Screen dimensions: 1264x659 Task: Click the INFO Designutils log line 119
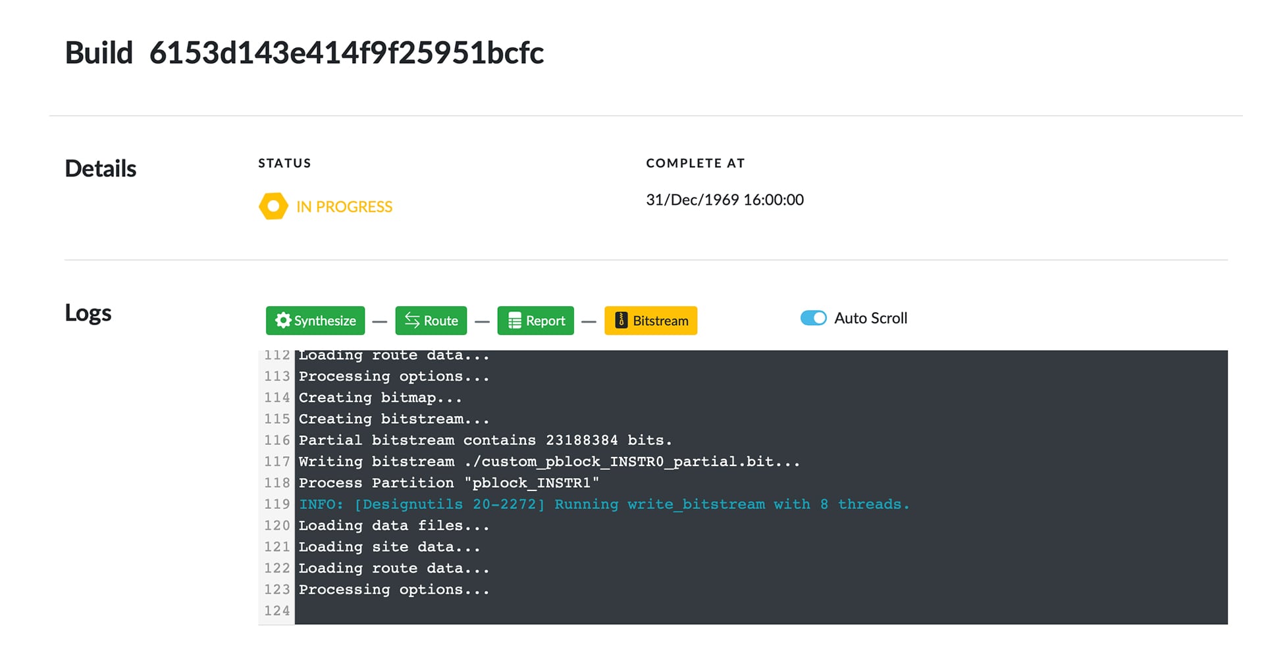[604, 504]
